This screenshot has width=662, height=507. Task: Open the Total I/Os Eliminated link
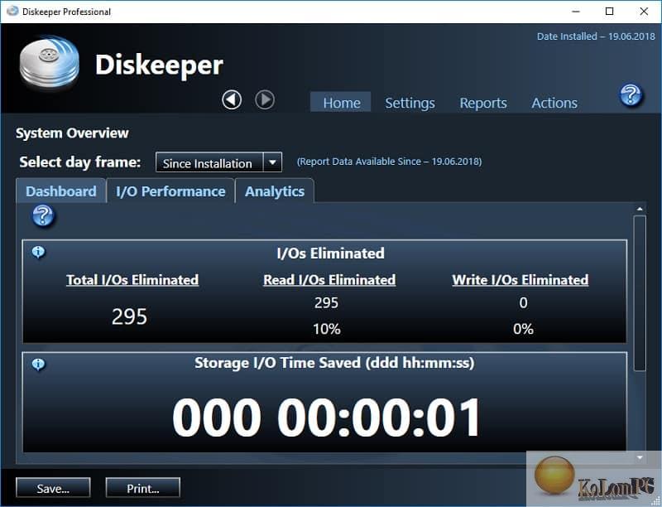tap(132, 280)
